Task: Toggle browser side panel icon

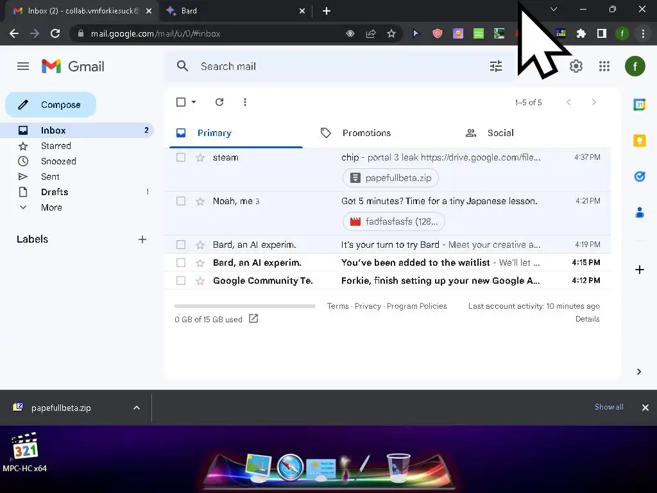Action: [602, 33]
